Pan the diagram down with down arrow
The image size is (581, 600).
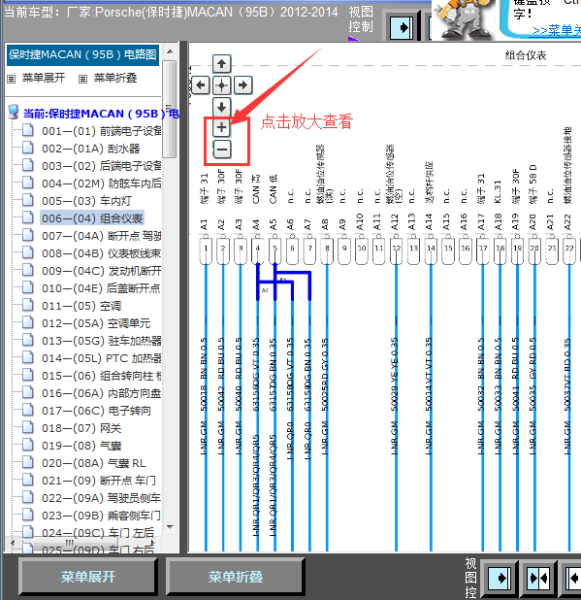[x=222, y=107]
